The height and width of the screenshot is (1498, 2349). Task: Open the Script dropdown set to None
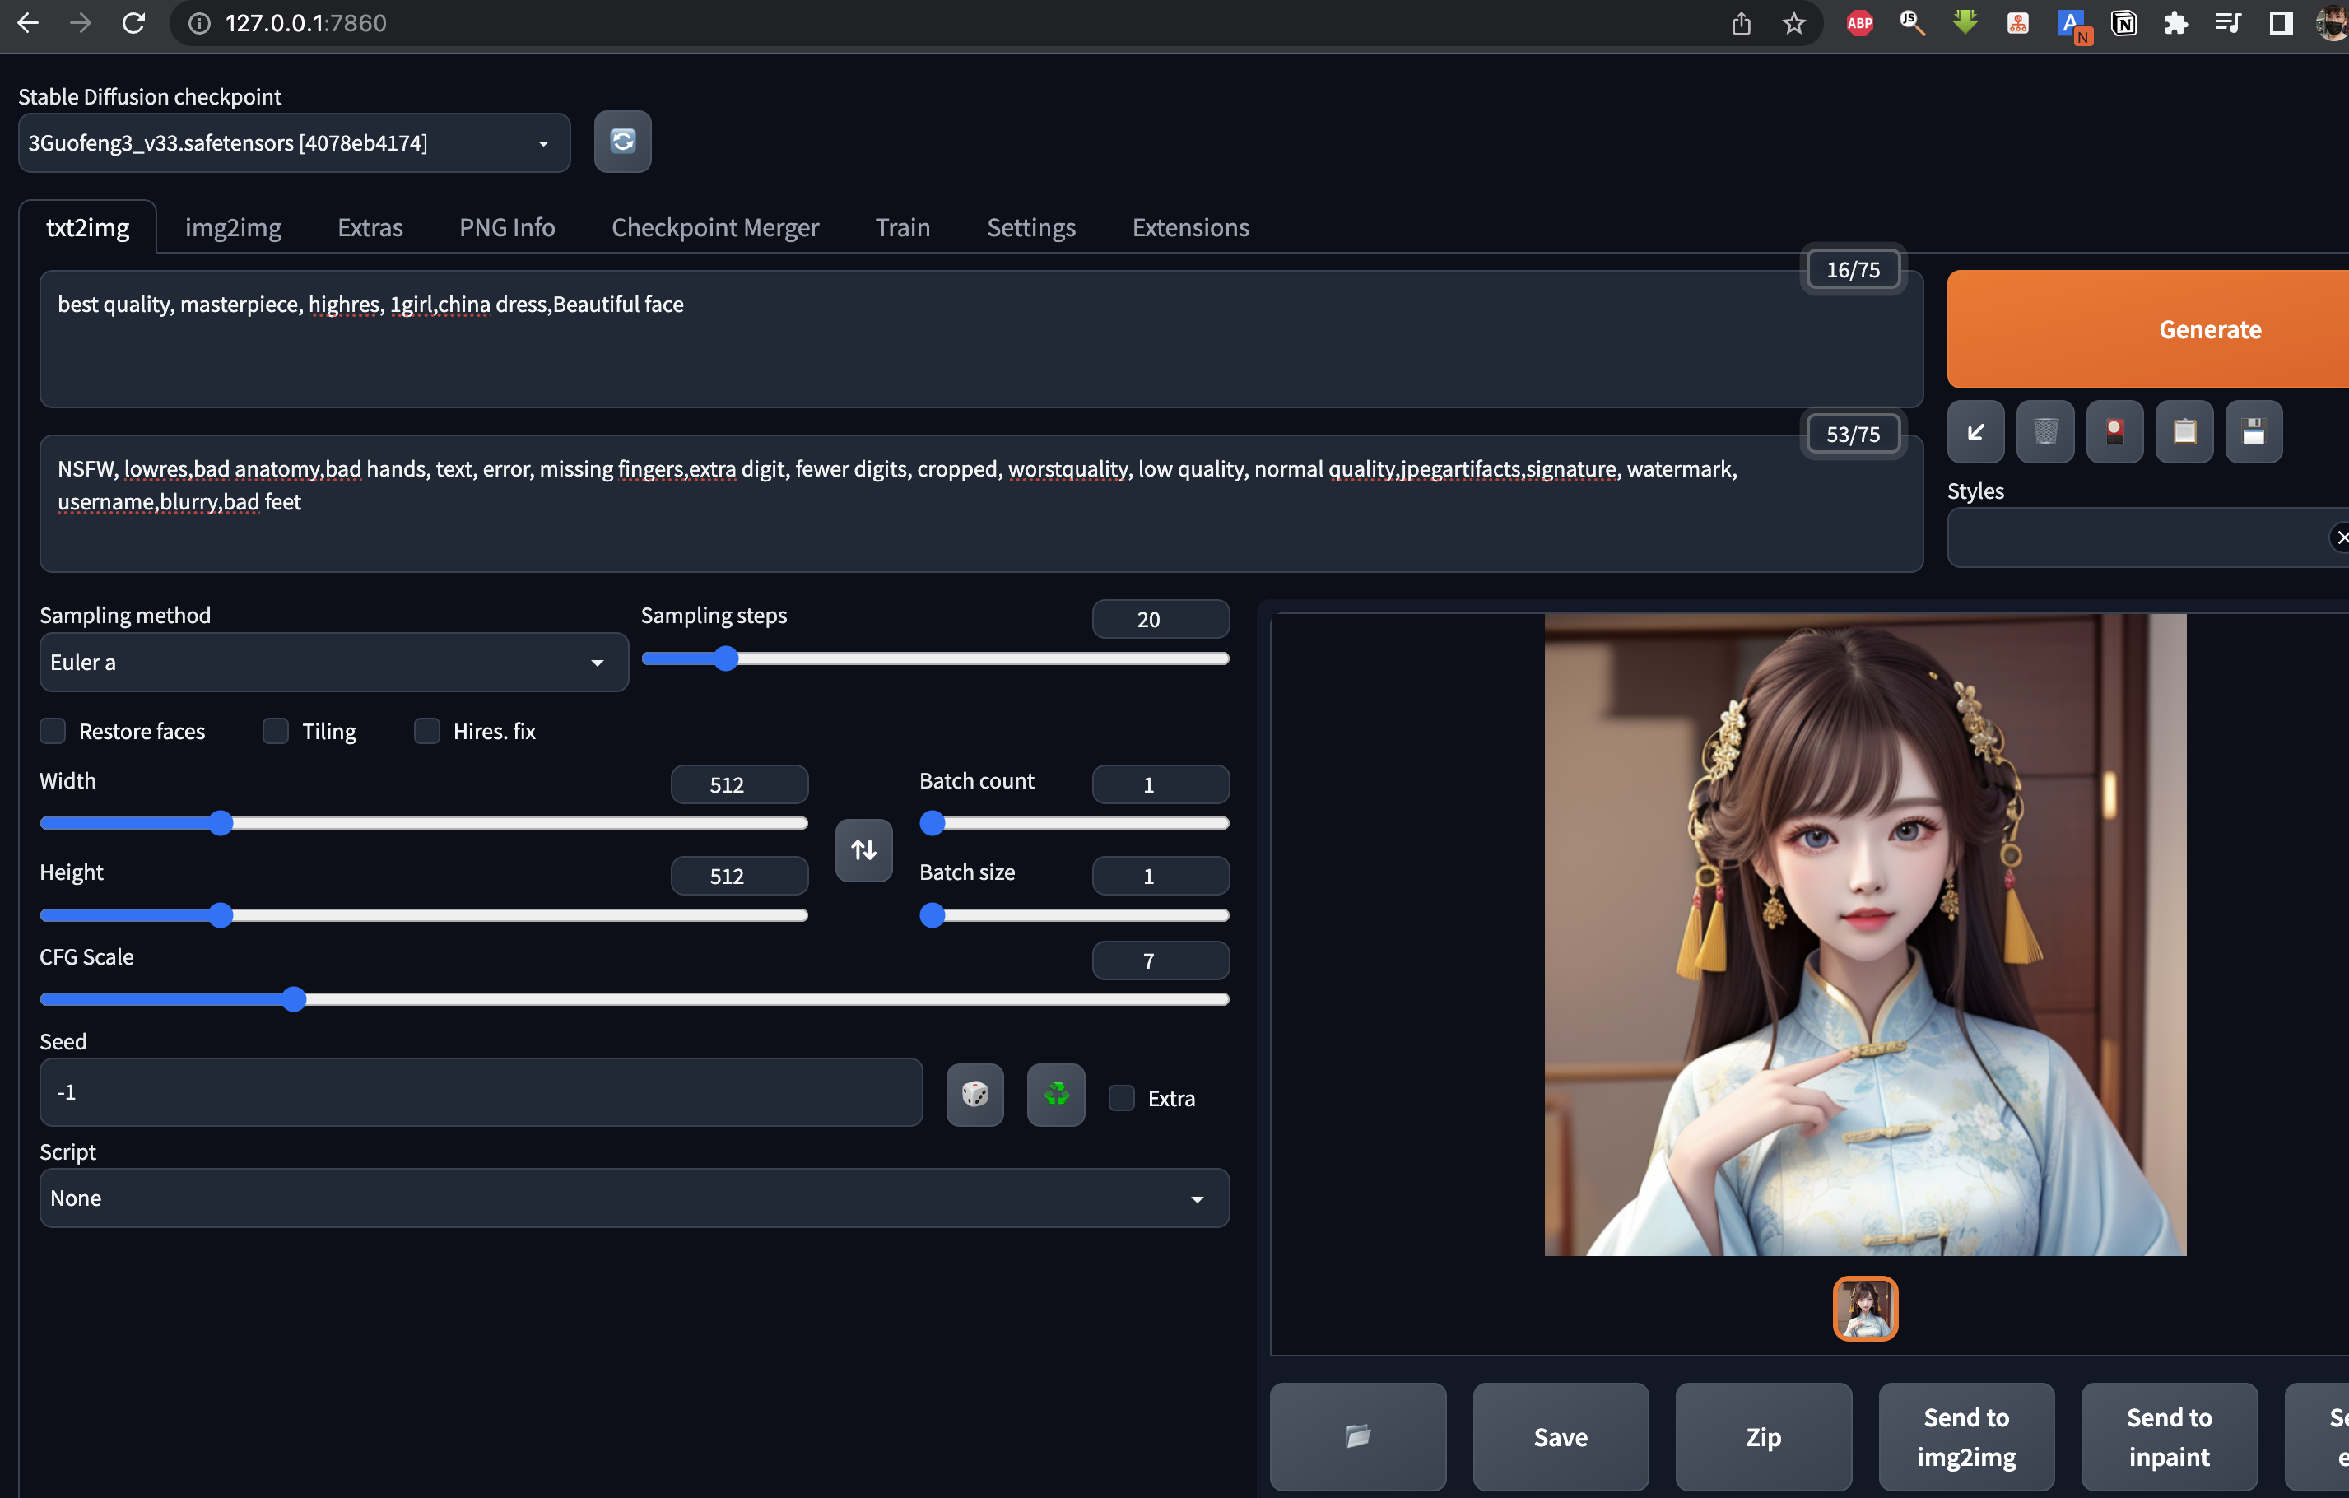coord(633,1198)
